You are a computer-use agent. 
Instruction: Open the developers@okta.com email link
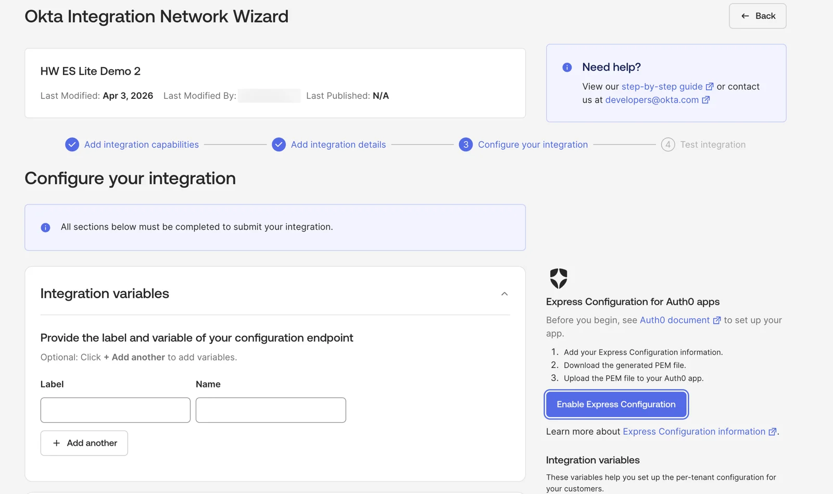pos(652,100)
